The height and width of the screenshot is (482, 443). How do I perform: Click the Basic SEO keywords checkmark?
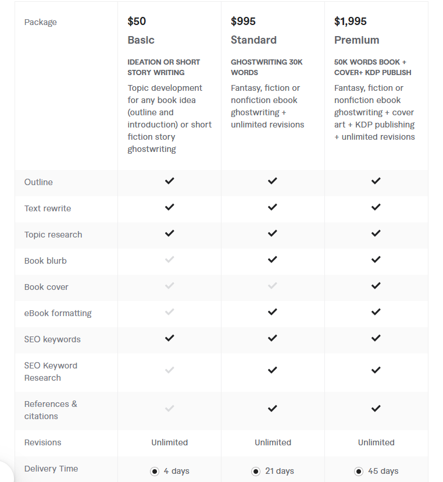[x=169, y=338]
